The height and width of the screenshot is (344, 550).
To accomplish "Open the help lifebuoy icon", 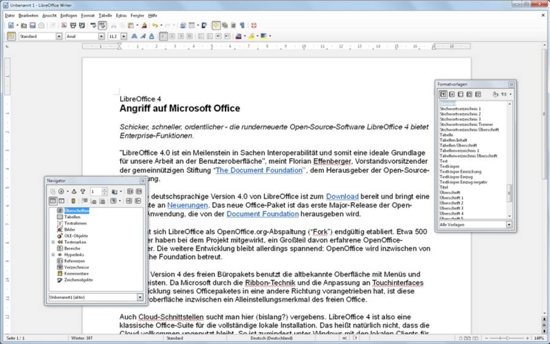I will coord(254,25).
